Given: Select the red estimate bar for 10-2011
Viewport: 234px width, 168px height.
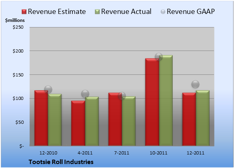Looking at the screenshot, I should (x=152, y=102).
